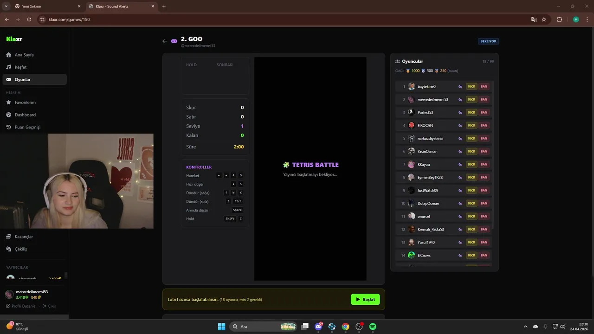Kick player EymenBeyTR28
594x334 pixels.
tap(471, 177)
